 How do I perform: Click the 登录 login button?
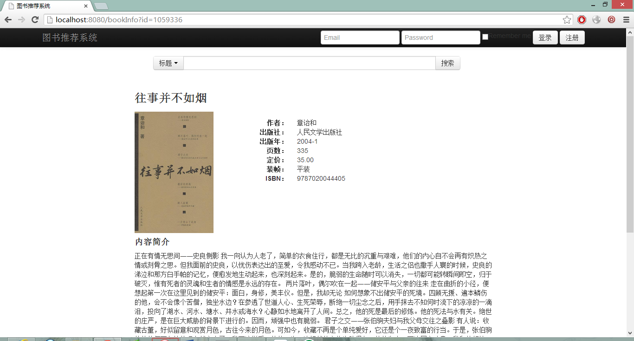545,38
